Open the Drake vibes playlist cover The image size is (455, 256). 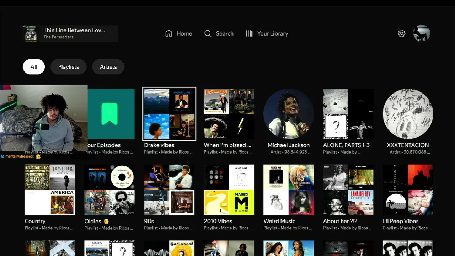point(169,114)
